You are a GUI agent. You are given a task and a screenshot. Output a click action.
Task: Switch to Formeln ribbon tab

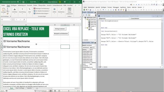click(x=29, y=5)
